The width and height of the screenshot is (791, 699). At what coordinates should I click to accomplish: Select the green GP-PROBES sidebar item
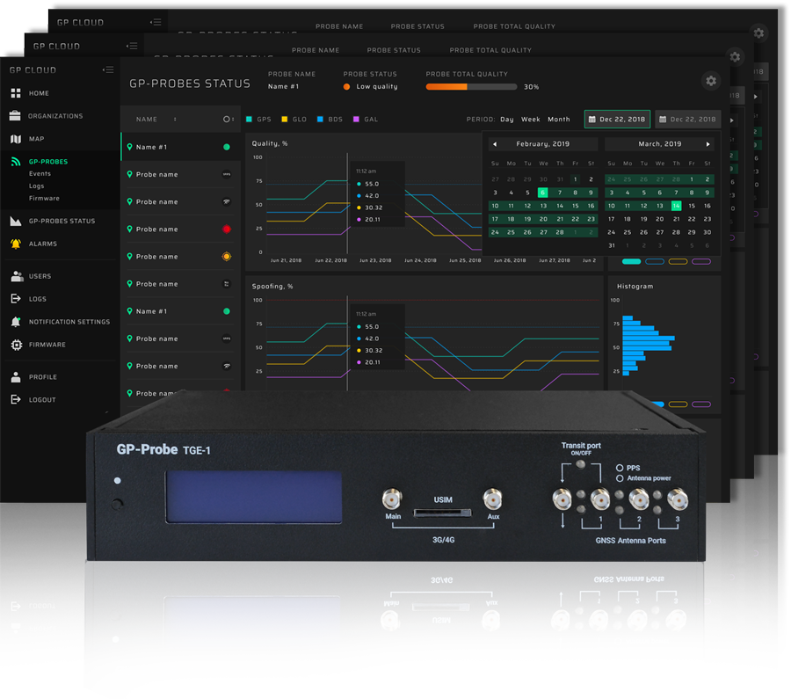click(x=40, y=162)
